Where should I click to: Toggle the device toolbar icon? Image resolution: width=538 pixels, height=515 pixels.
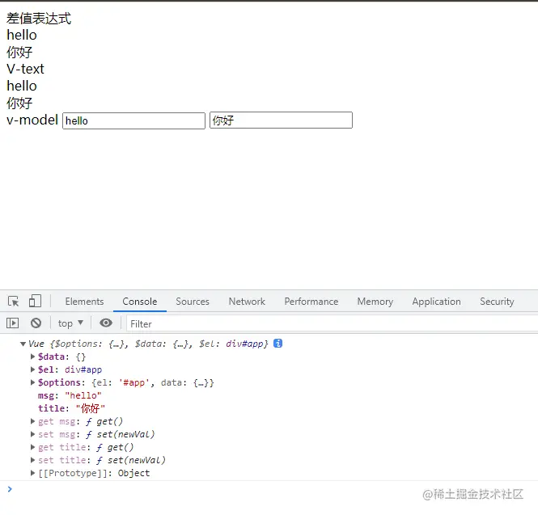[x=35, y=301]
